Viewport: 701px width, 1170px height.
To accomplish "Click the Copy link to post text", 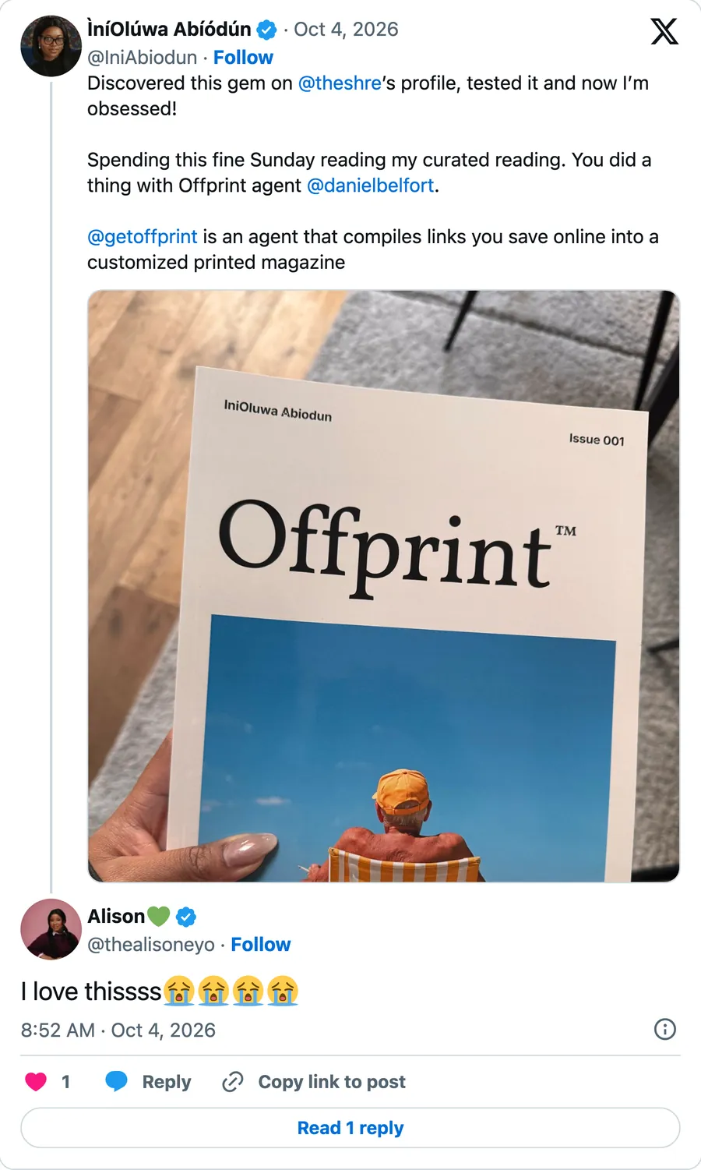I will (332, 1082).
